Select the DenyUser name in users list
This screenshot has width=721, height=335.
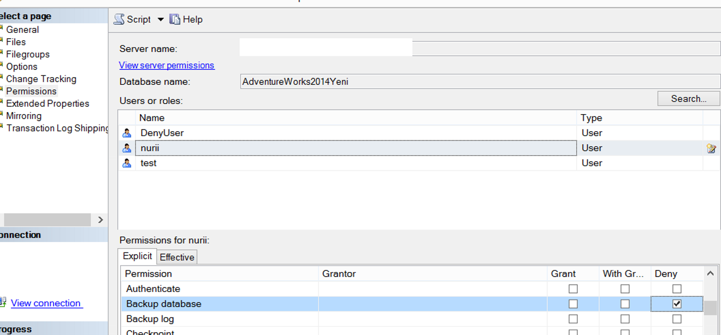[x=162, y=133]
